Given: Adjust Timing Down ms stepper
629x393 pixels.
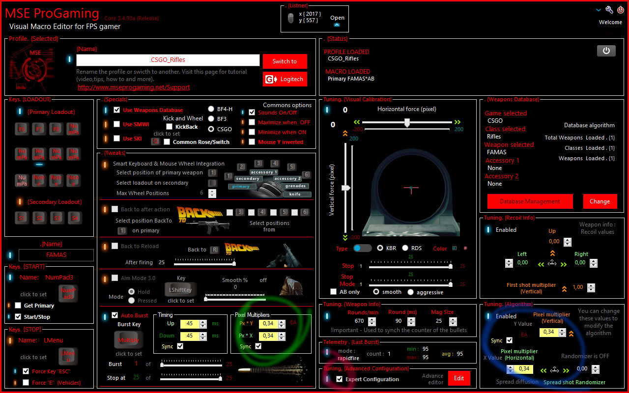Looking at the screenshot, I should (203, 336).
